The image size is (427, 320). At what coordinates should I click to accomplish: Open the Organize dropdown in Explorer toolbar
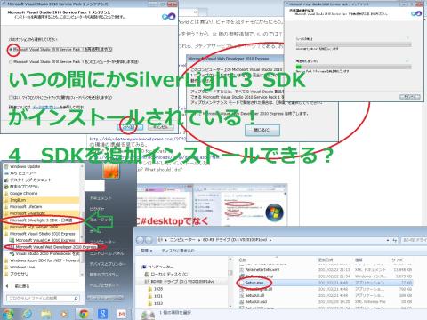[146, 251]
